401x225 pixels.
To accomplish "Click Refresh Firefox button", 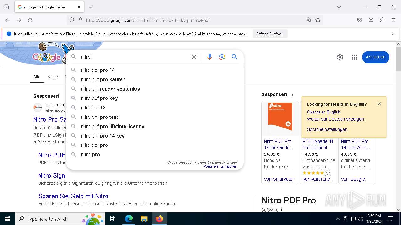I will pos(270,34).
